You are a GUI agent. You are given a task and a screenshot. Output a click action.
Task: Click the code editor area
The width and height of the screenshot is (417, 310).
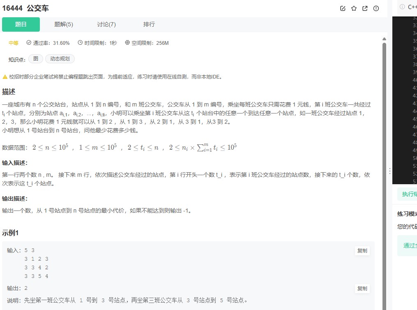pos(405,100)
